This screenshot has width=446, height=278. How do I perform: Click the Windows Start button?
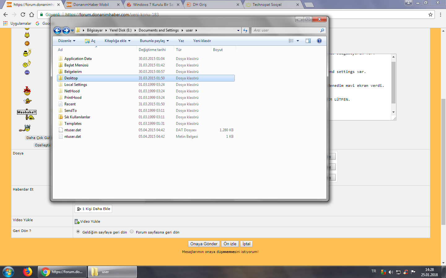tap(8, 272)
